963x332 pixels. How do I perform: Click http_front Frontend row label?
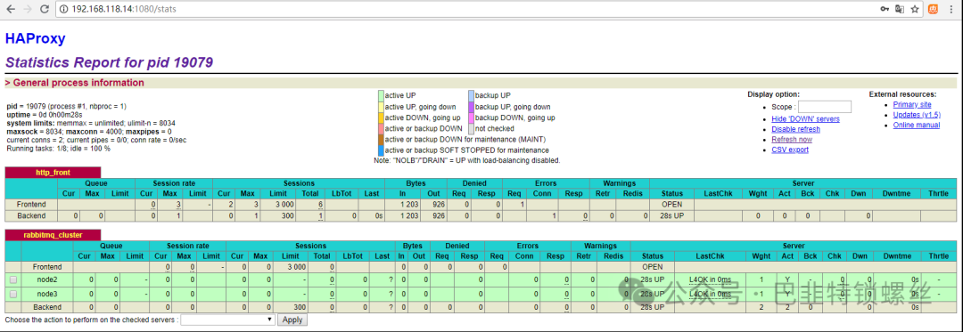coord(31,204)
